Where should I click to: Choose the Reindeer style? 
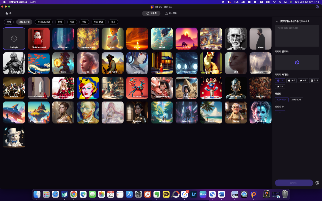coord(137,88)
